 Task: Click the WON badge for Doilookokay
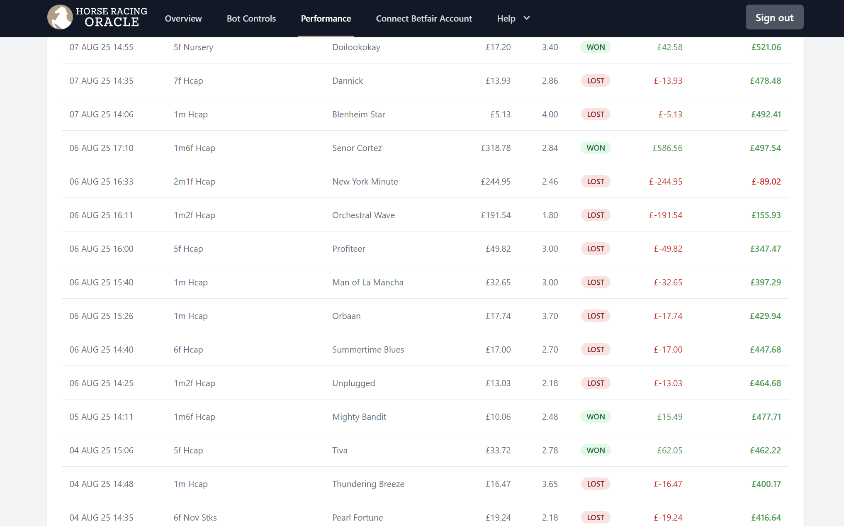click(x=596, y=47)
